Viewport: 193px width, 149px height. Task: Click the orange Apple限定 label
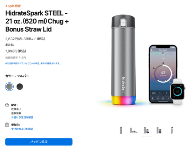[x=13, y=6]
